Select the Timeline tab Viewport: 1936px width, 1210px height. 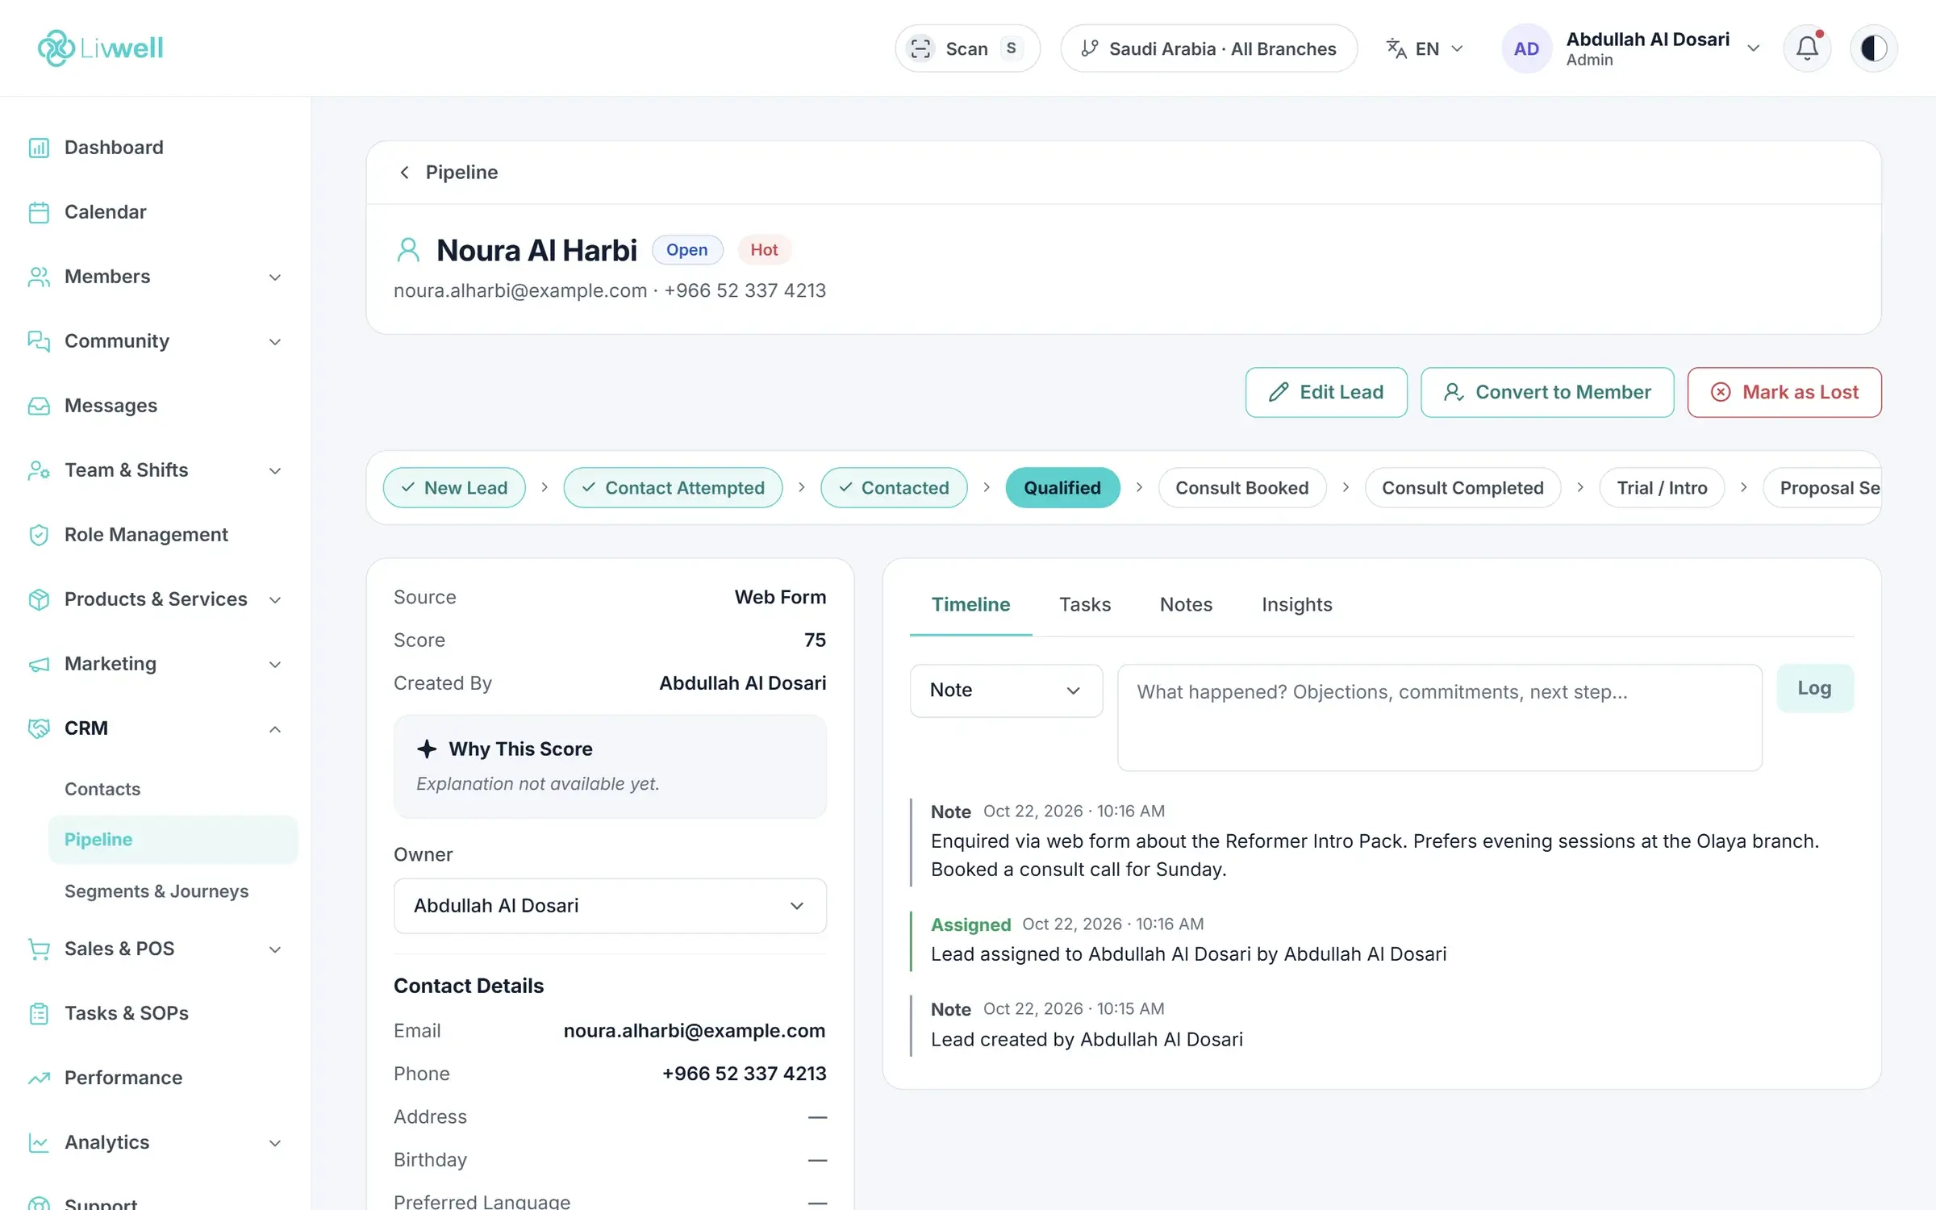pos(970,604)
